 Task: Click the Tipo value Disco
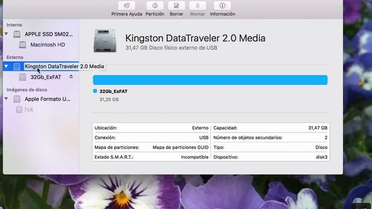pyautogui.click(x=321, y=147)
